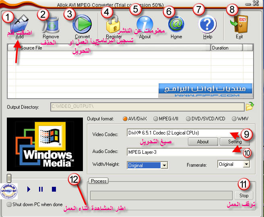
Task: Click the Add file toolbar icon
Action: coord(19,24)
